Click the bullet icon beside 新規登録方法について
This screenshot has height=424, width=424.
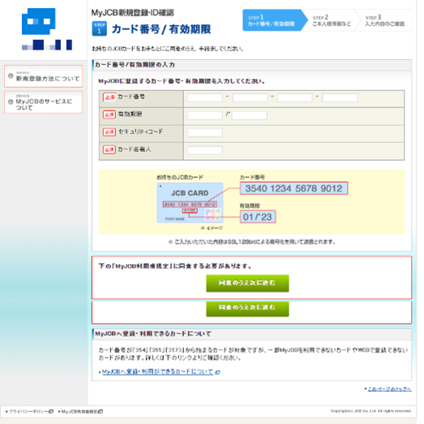click(x=11, y=76)
